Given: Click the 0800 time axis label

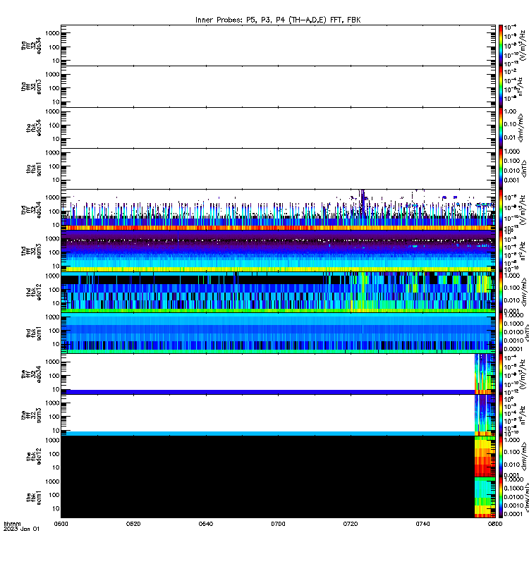Looking at the screenshot, I should click(x=495, y=524).
